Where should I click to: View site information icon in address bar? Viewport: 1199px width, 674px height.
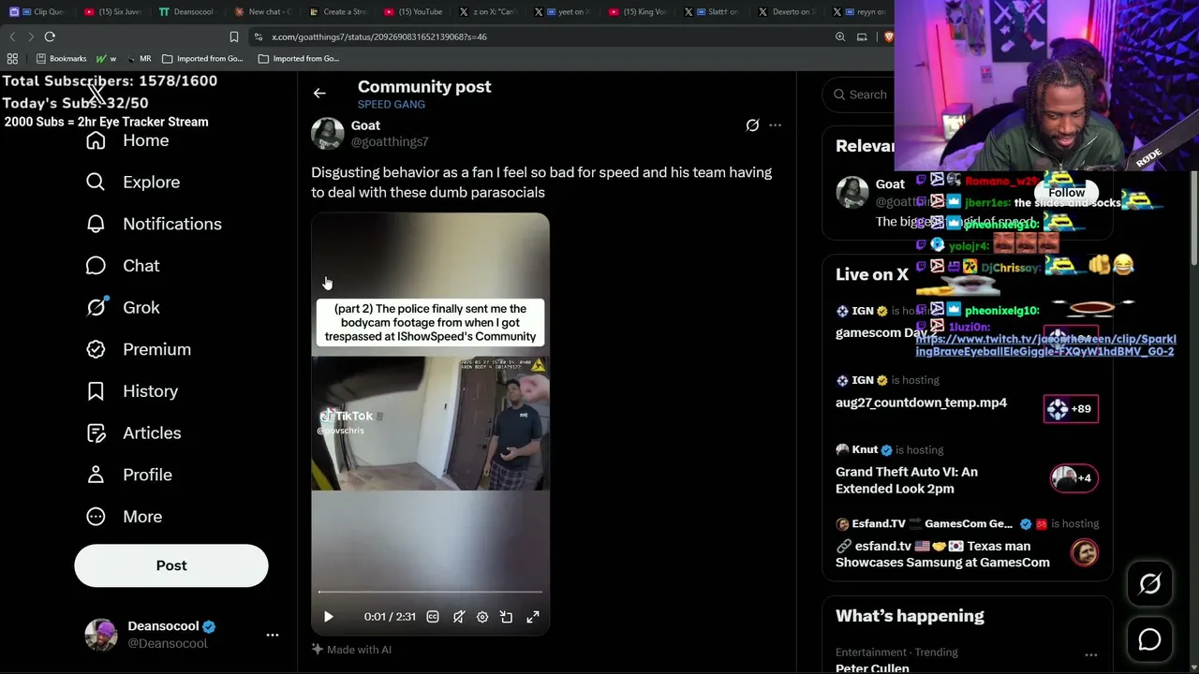tap(258, 37)
